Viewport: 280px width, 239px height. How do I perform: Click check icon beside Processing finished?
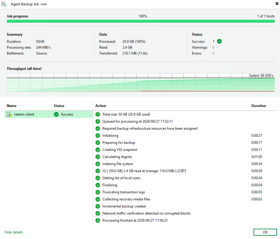(98, 220)
